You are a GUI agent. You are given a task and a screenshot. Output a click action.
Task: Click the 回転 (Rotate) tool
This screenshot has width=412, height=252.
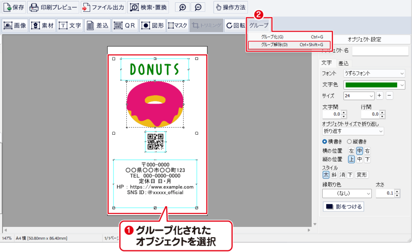pos(235,25)
